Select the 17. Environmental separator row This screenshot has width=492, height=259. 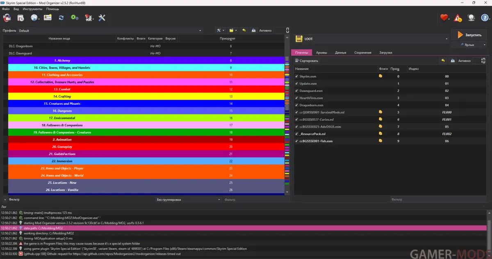pyautogui.click(x=146, y=118)
